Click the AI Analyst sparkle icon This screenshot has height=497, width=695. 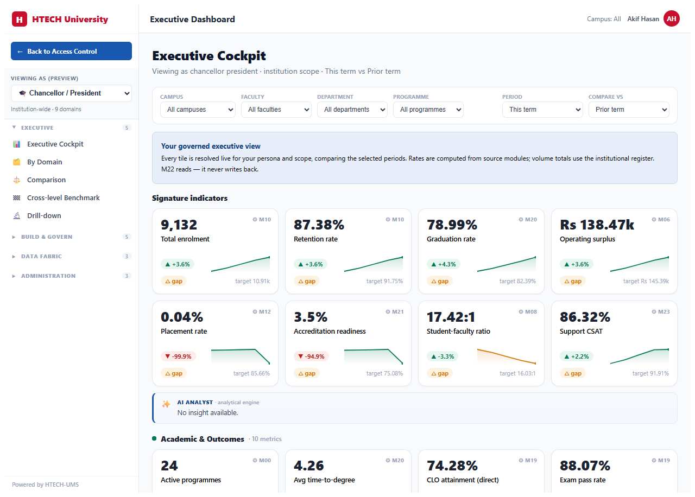166,404
